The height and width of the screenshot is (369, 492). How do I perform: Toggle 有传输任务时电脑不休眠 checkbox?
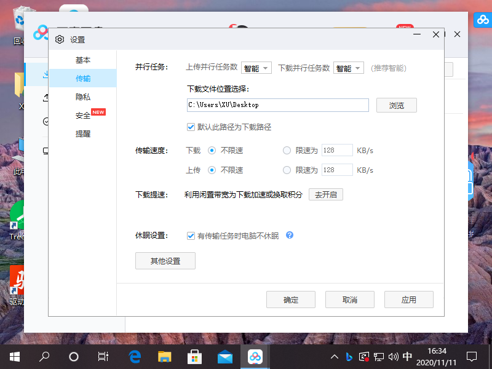pos(191,236)
